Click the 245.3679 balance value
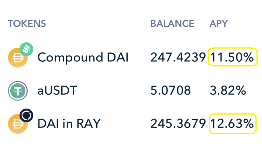262x148 pixels. tap(178, 124)
